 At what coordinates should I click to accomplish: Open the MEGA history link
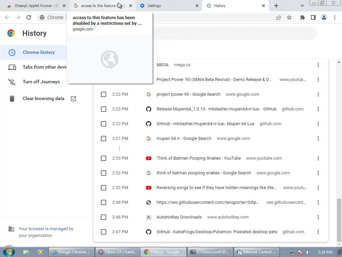(x=163, y=65)
